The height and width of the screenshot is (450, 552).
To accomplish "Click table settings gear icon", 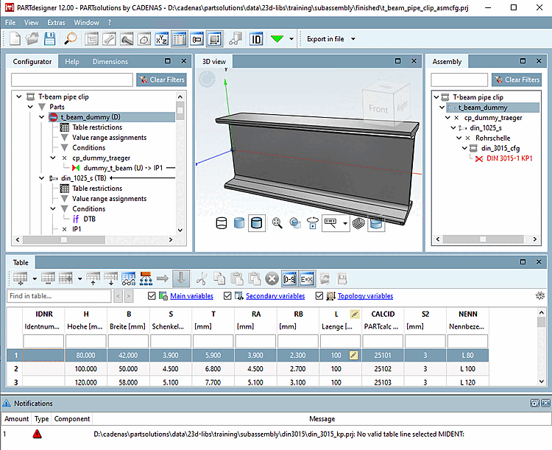I will click(x=541, y=296).
